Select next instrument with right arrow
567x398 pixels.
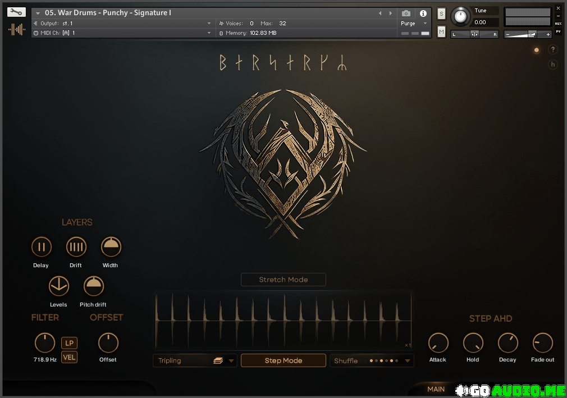[x=391, y=13]
